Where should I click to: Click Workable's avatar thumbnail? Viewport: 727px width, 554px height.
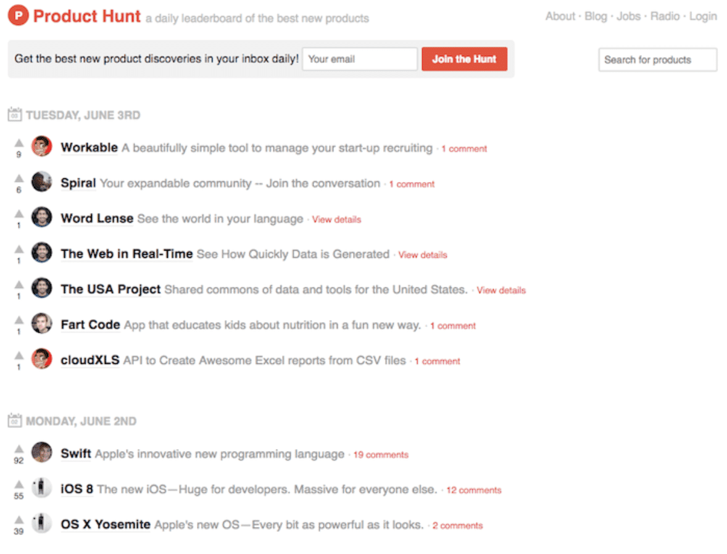click(41, 147)
